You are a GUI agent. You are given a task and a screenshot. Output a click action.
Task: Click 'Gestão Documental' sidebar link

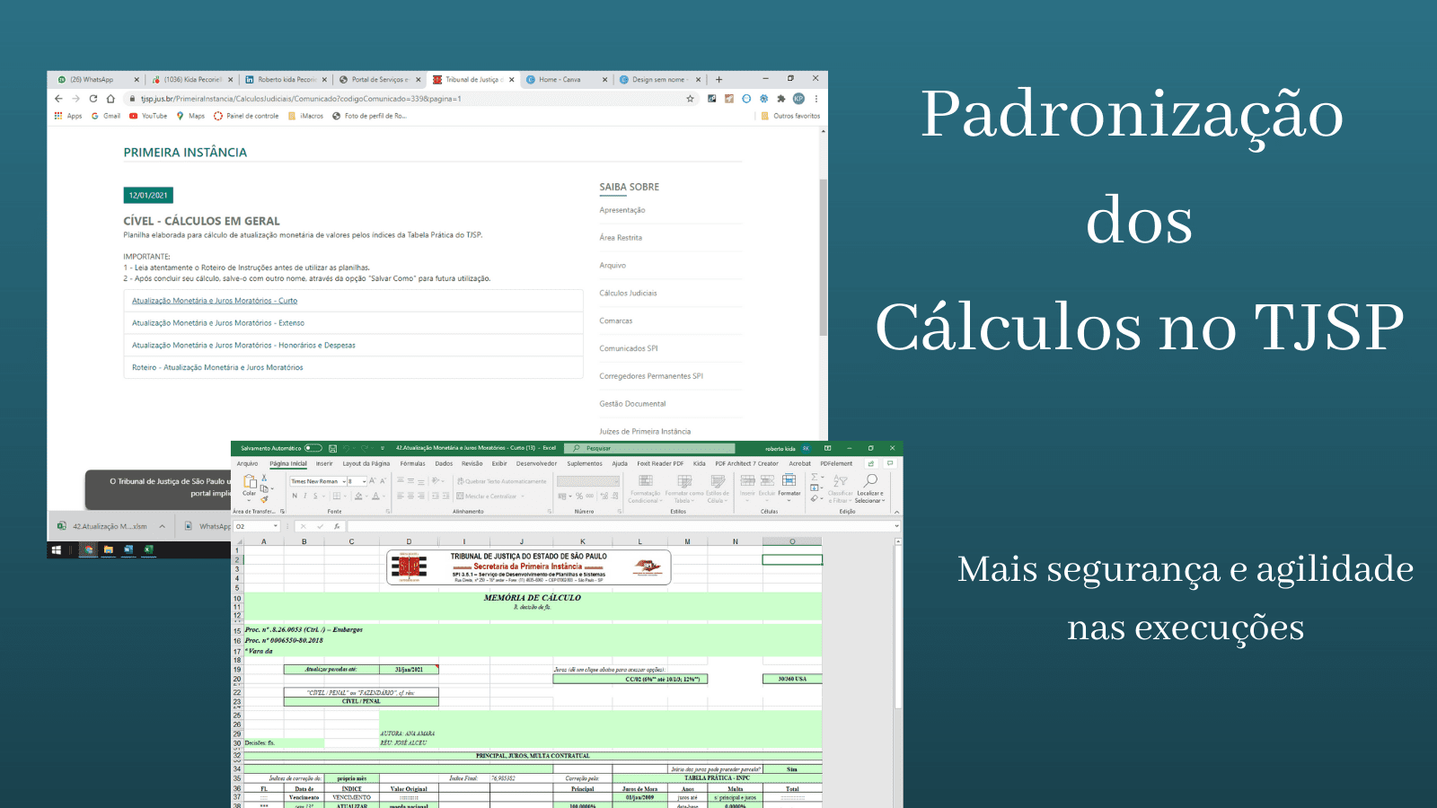632,404
